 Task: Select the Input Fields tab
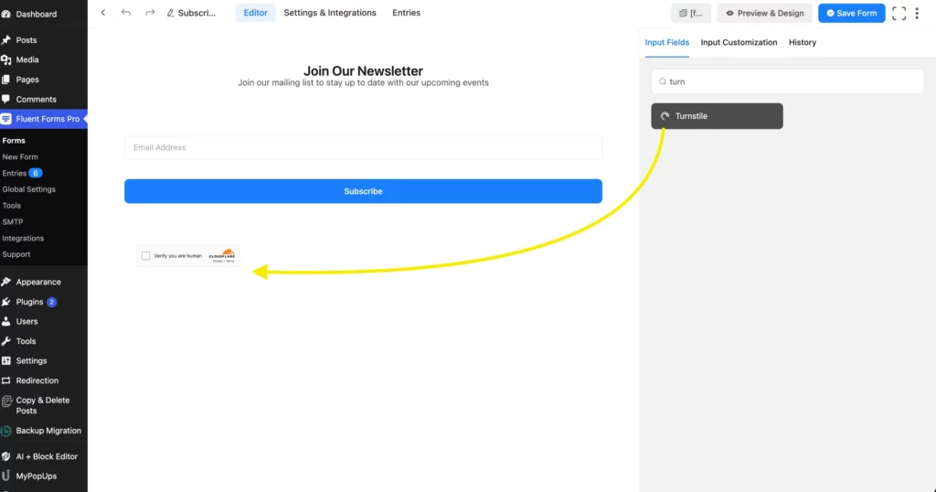(x=666, y=42)
